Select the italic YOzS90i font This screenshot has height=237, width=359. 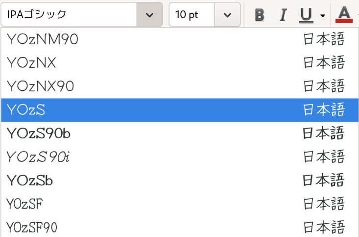38,157
